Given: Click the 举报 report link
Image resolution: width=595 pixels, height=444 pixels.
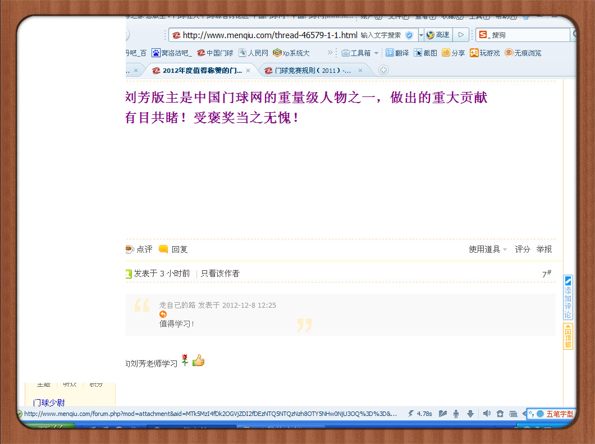Looking at the screenshot, I should coord(544,249).
